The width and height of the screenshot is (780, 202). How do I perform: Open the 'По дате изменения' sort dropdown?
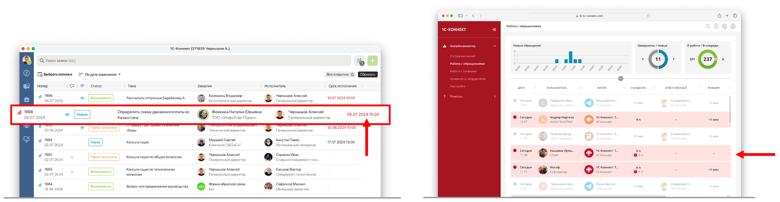[100, 74]
